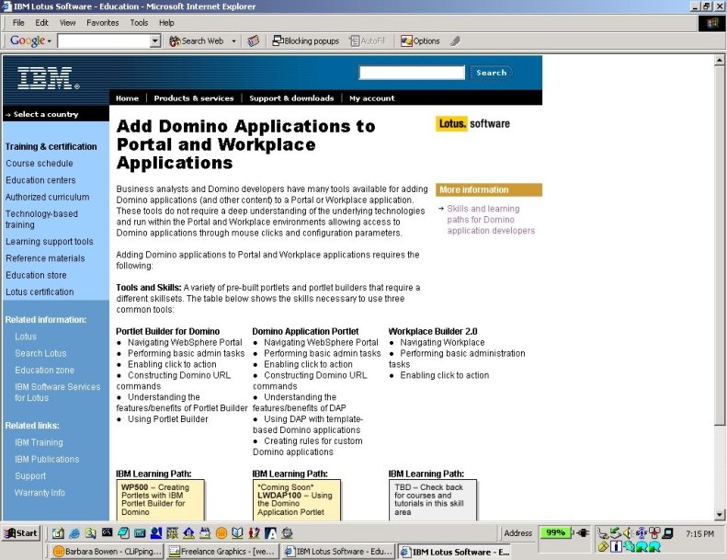This screenshot has height=560, width=727.
Task: Open the Help menu
Action: (x=166, y=23)
